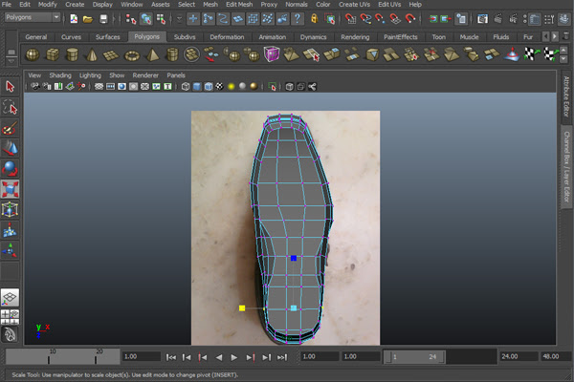Create a polygon torus from the shelf
The width and height of the screenshot is (574, 382).
[132, 55]
